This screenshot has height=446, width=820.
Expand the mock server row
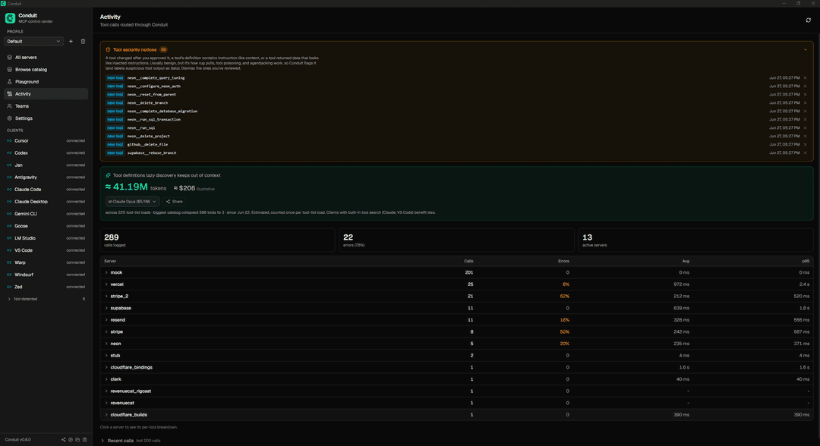click(455, 272)
